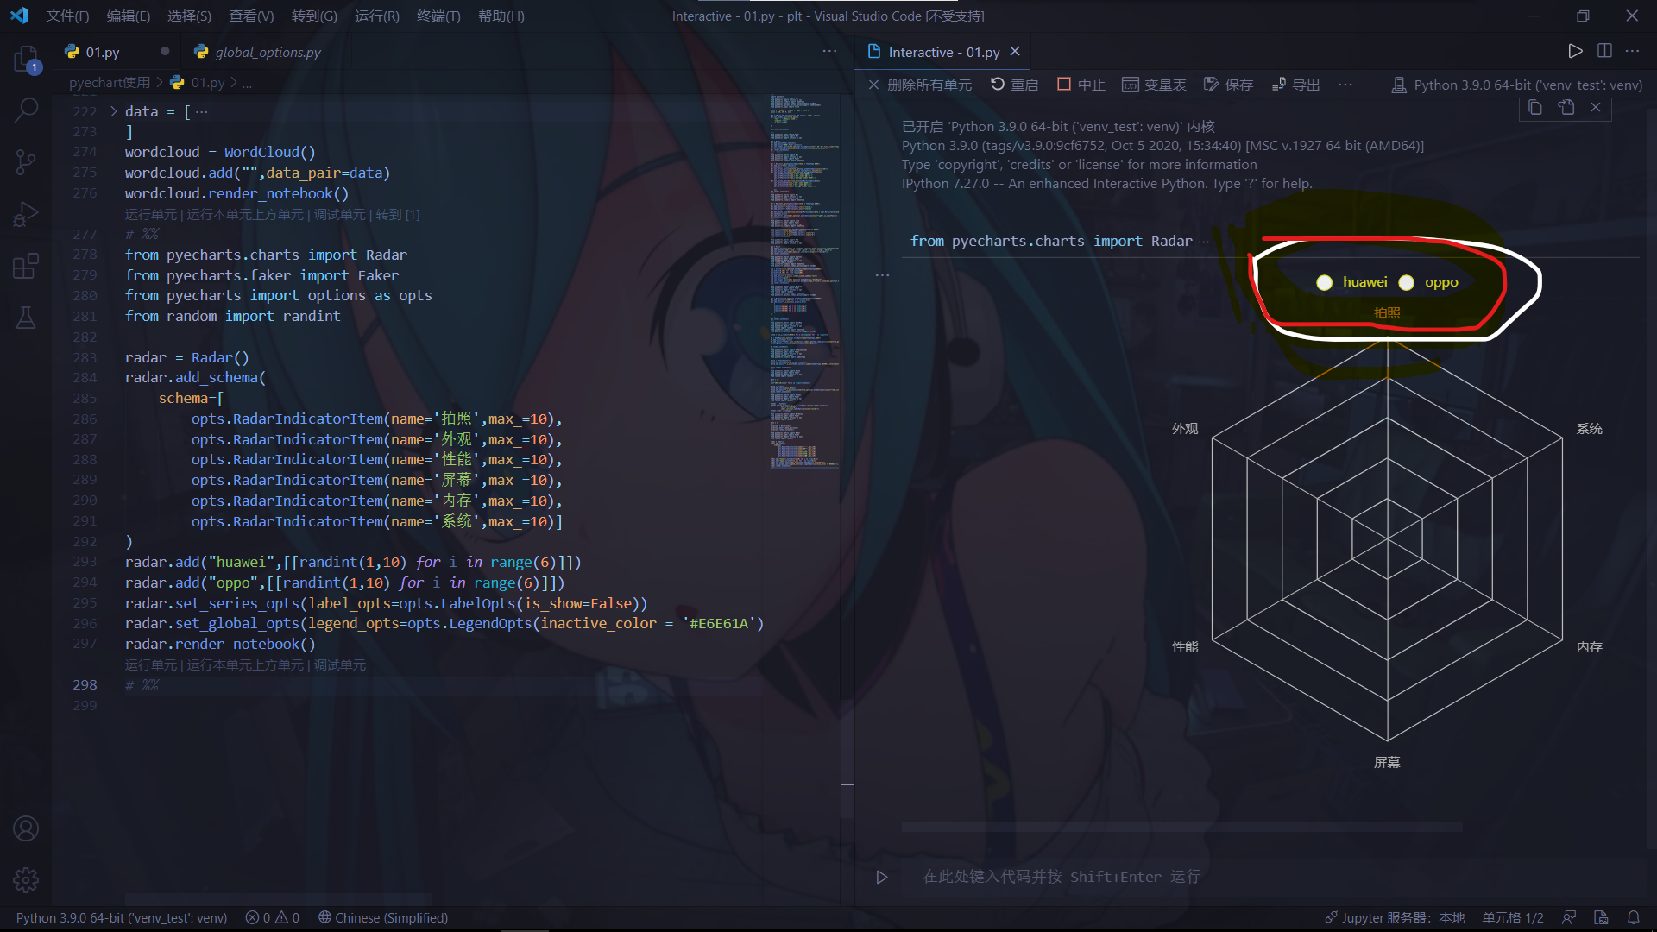This screenshot has height=932, width=1657.
Task: Open the 选择(S) menu
Action: (189, 16)
